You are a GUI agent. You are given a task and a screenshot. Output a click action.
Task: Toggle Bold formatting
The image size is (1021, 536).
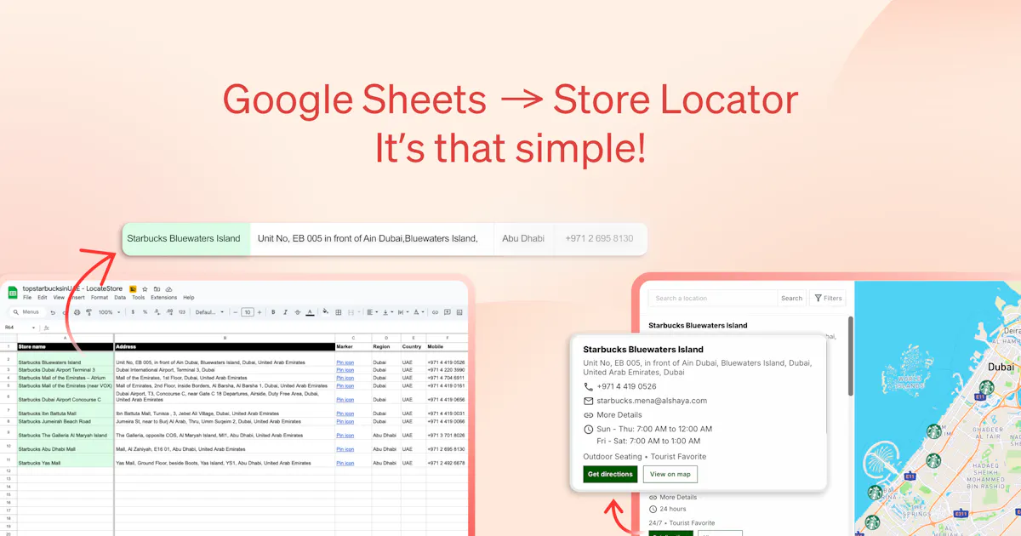point(273,312)
